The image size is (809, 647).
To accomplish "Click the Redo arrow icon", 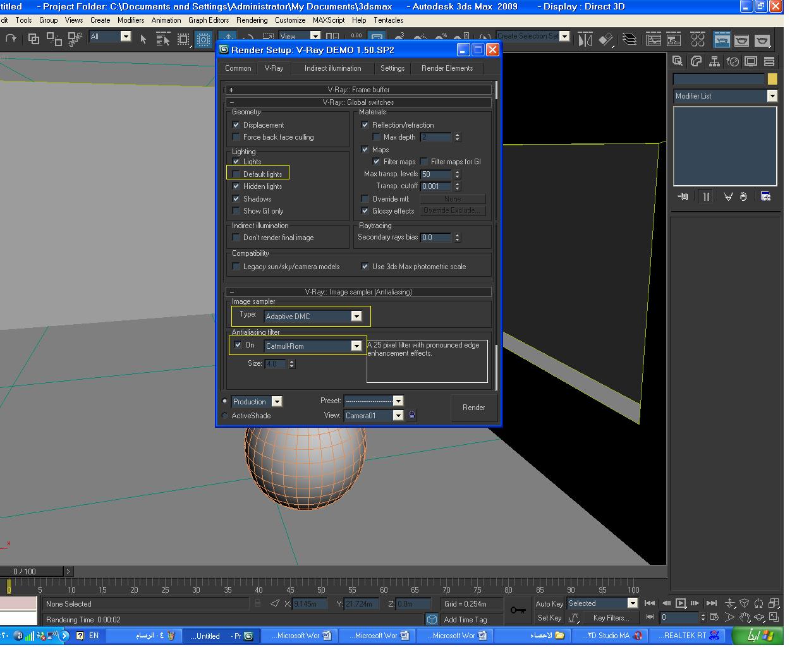I will (11, 39).
